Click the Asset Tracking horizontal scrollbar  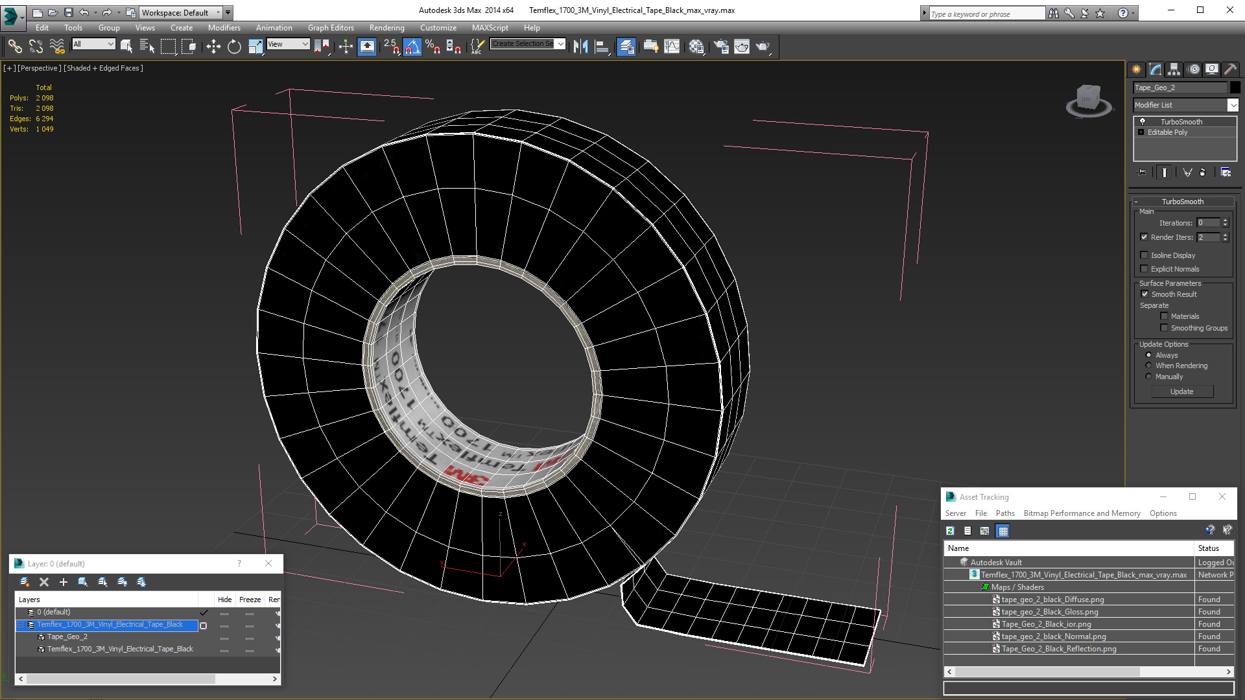1089,672
